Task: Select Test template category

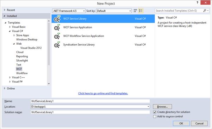Action: pos(19,65)
